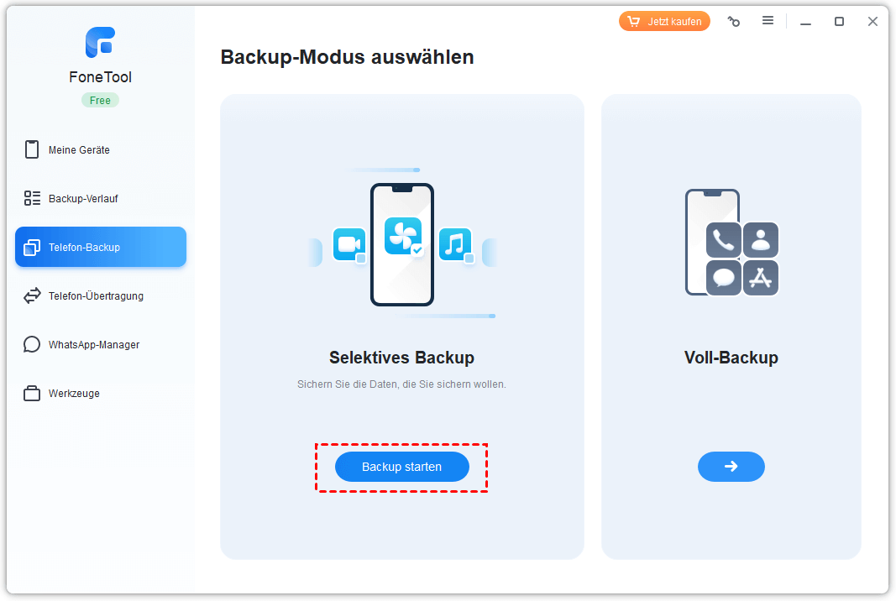Select the Telefon-Backup sidebar tab
Image resolution: width=896 pixels, height=601 pixels.
click(101, 248)
